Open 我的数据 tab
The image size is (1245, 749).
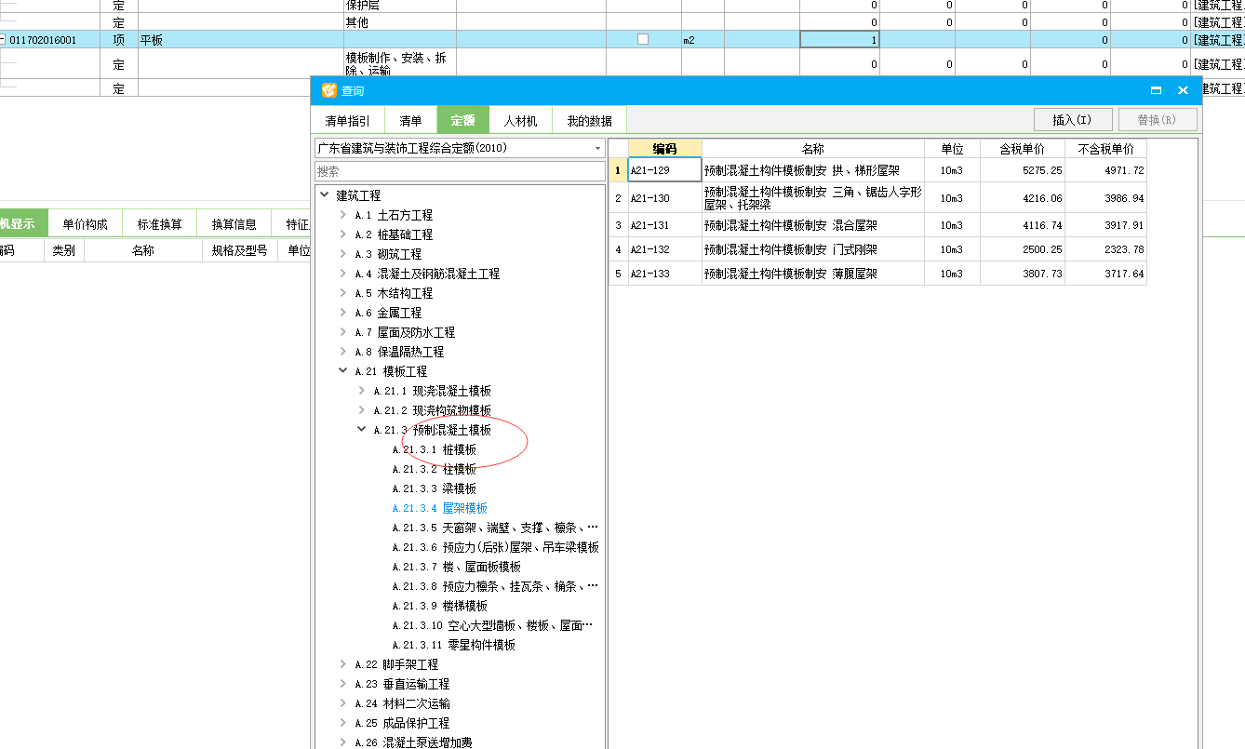589,121
